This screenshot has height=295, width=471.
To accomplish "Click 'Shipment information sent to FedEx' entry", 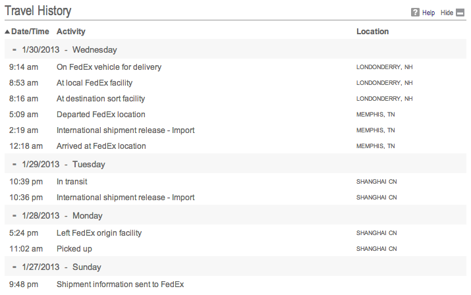I will tap(120, 284).
